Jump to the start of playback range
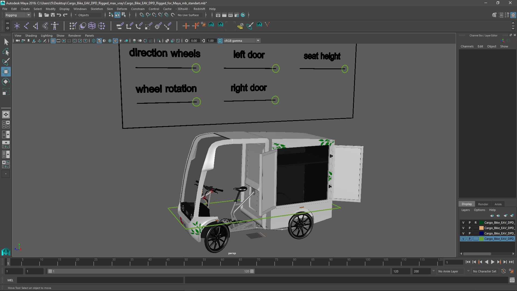The image size is (517, 291). (468, 262)
